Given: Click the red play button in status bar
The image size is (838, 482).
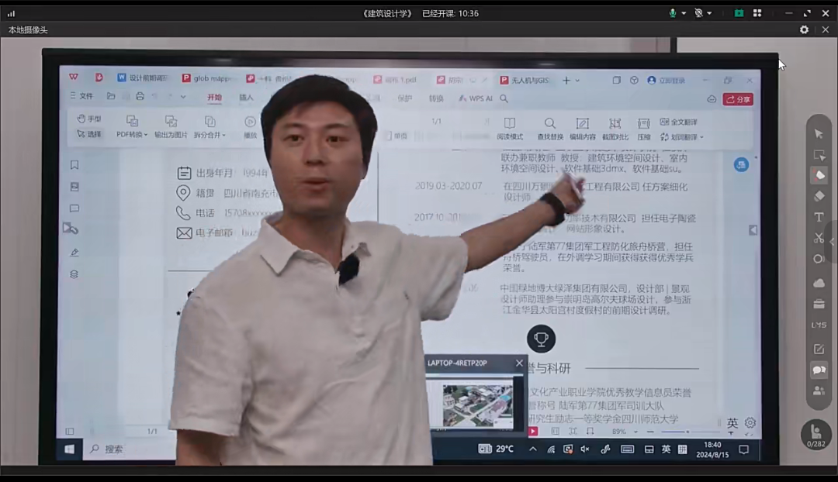Looking at the screenshot, I should click(533, 431).
